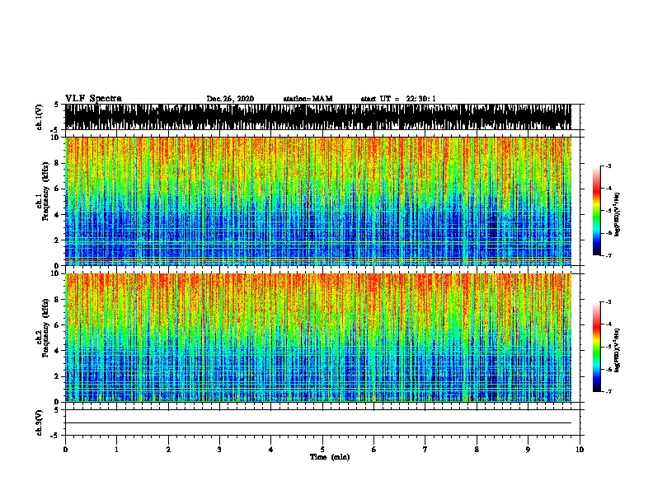This screenshot has width=653, height=504.
Task: Click the ch.1 voltage waveform strip
Action: click(x=318, y=117)
